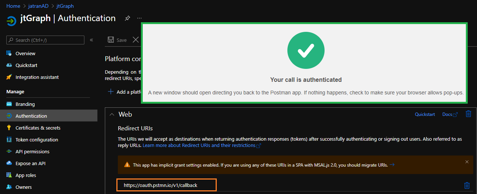The width and height of the screenshot is (477, 194).
Task: Click the Authentication arrow icon in sidebar
Action: pos(9,116)
